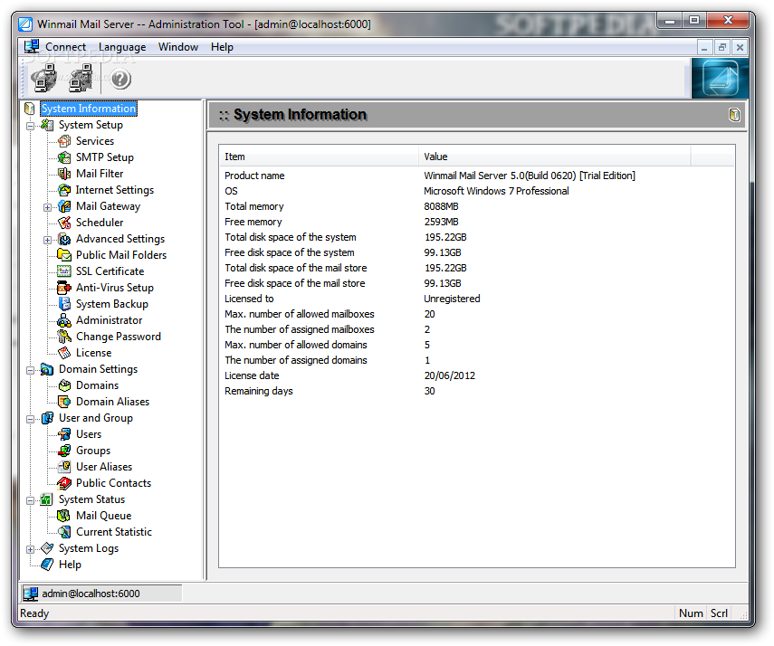Click the admin@localhost:6000 connection tab
Viewport: 774px width, 646px height.
(x=101, y=594)
